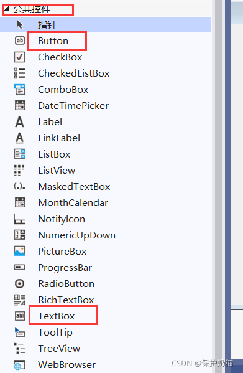Choose the ListView text entry
The height and width of the screenshot is (373, 243).
(x=57, y=171)
